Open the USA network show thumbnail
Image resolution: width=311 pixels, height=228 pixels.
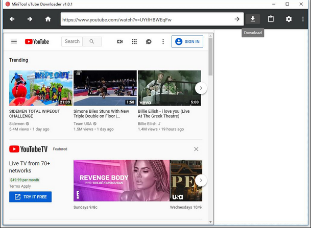(x=186, y=181)
